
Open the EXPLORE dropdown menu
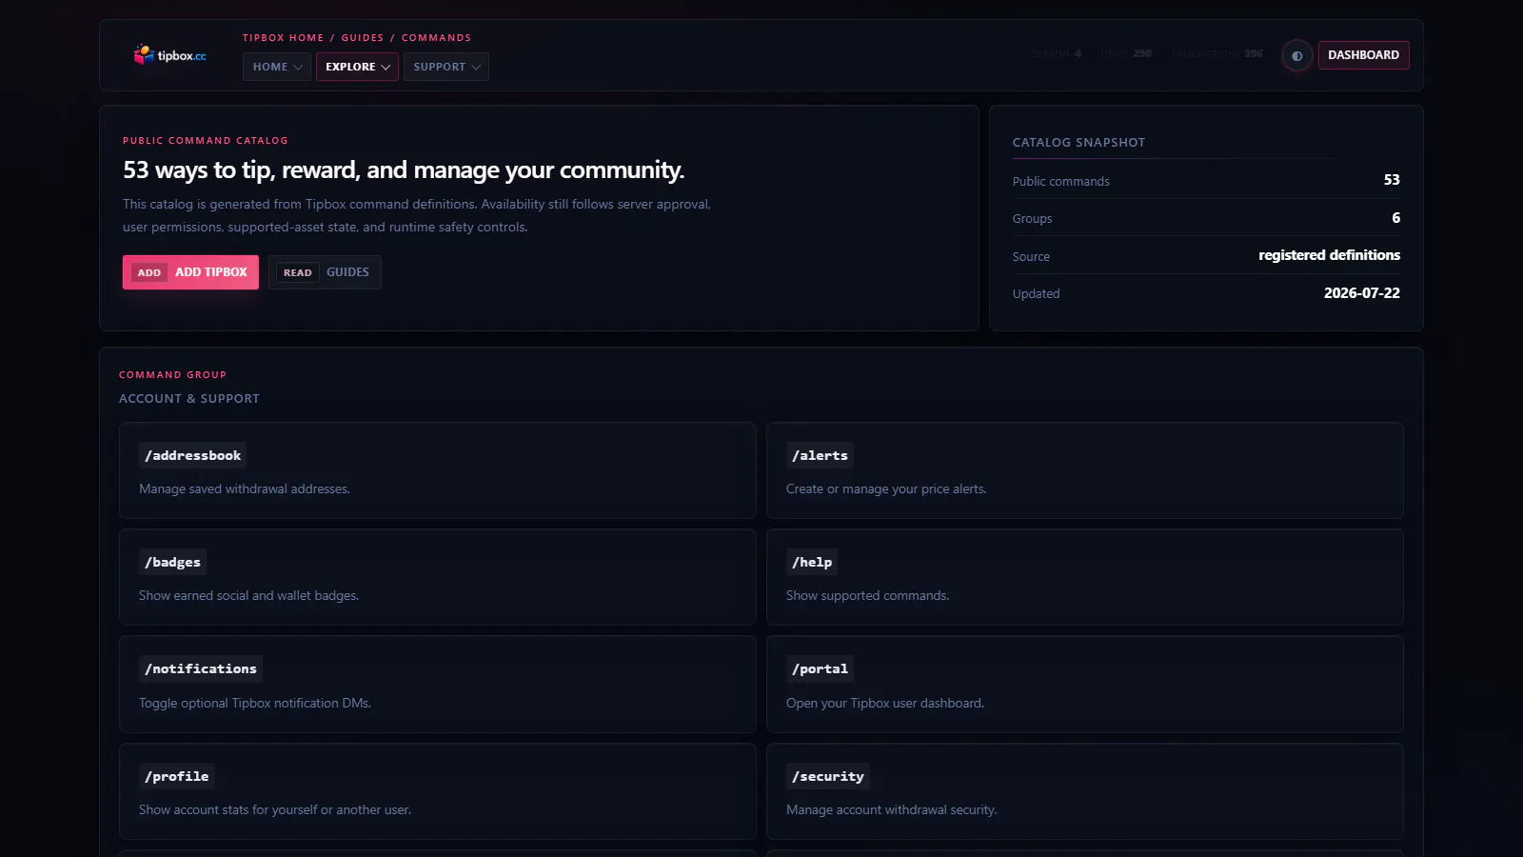[357, 67]
